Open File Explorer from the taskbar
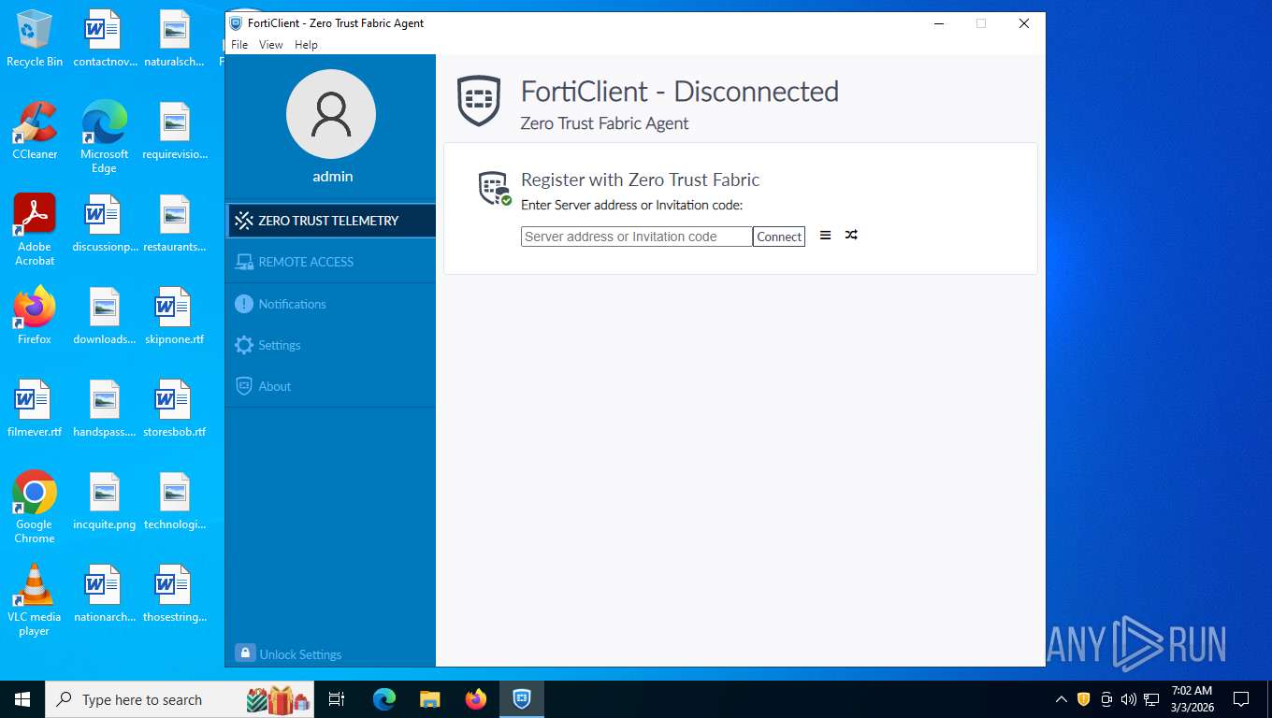Screen dimensions: 1272x718 click(430, 699)
